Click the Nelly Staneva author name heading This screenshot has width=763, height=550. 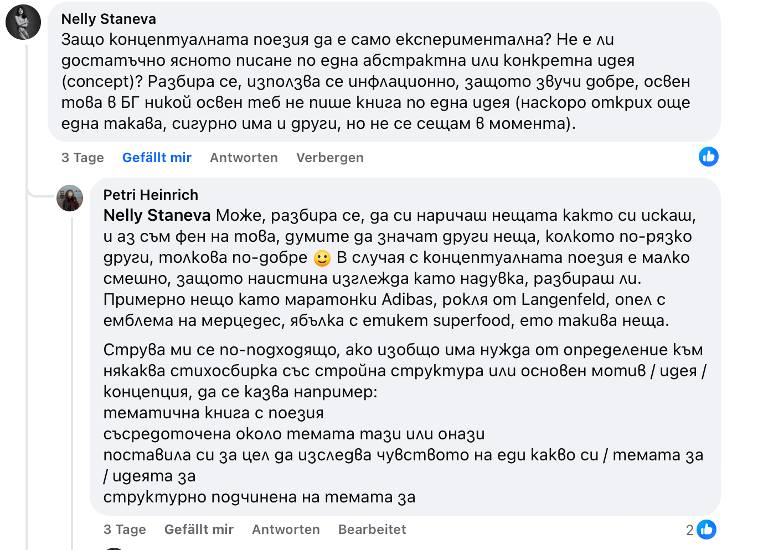coord(109,19)
